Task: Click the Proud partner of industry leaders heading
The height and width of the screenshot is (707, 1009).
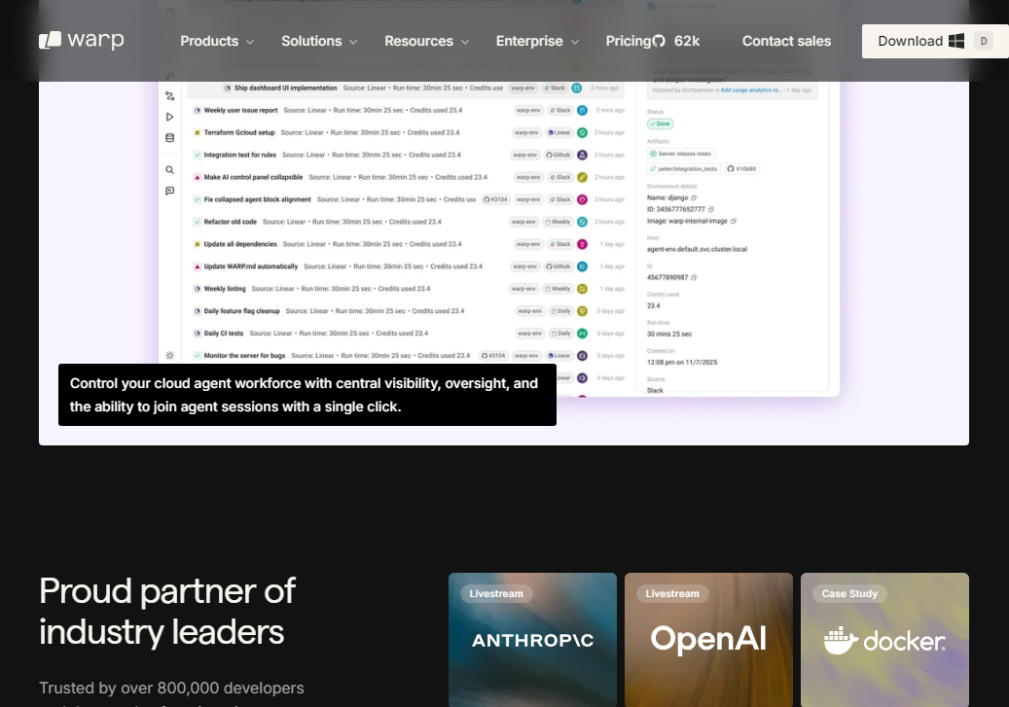Action: point(167,611)
